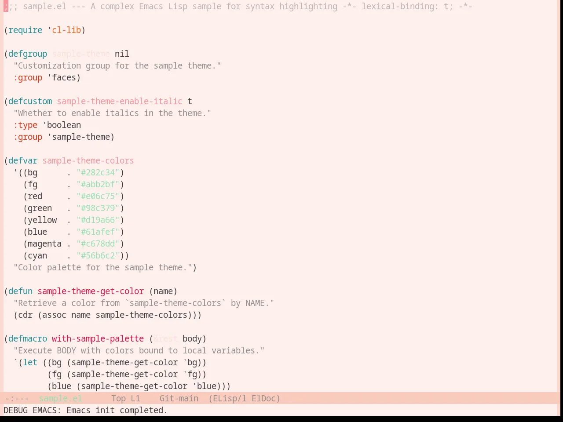Click the defun keyword
Screen dimensions: 563x422
[20, 291]
